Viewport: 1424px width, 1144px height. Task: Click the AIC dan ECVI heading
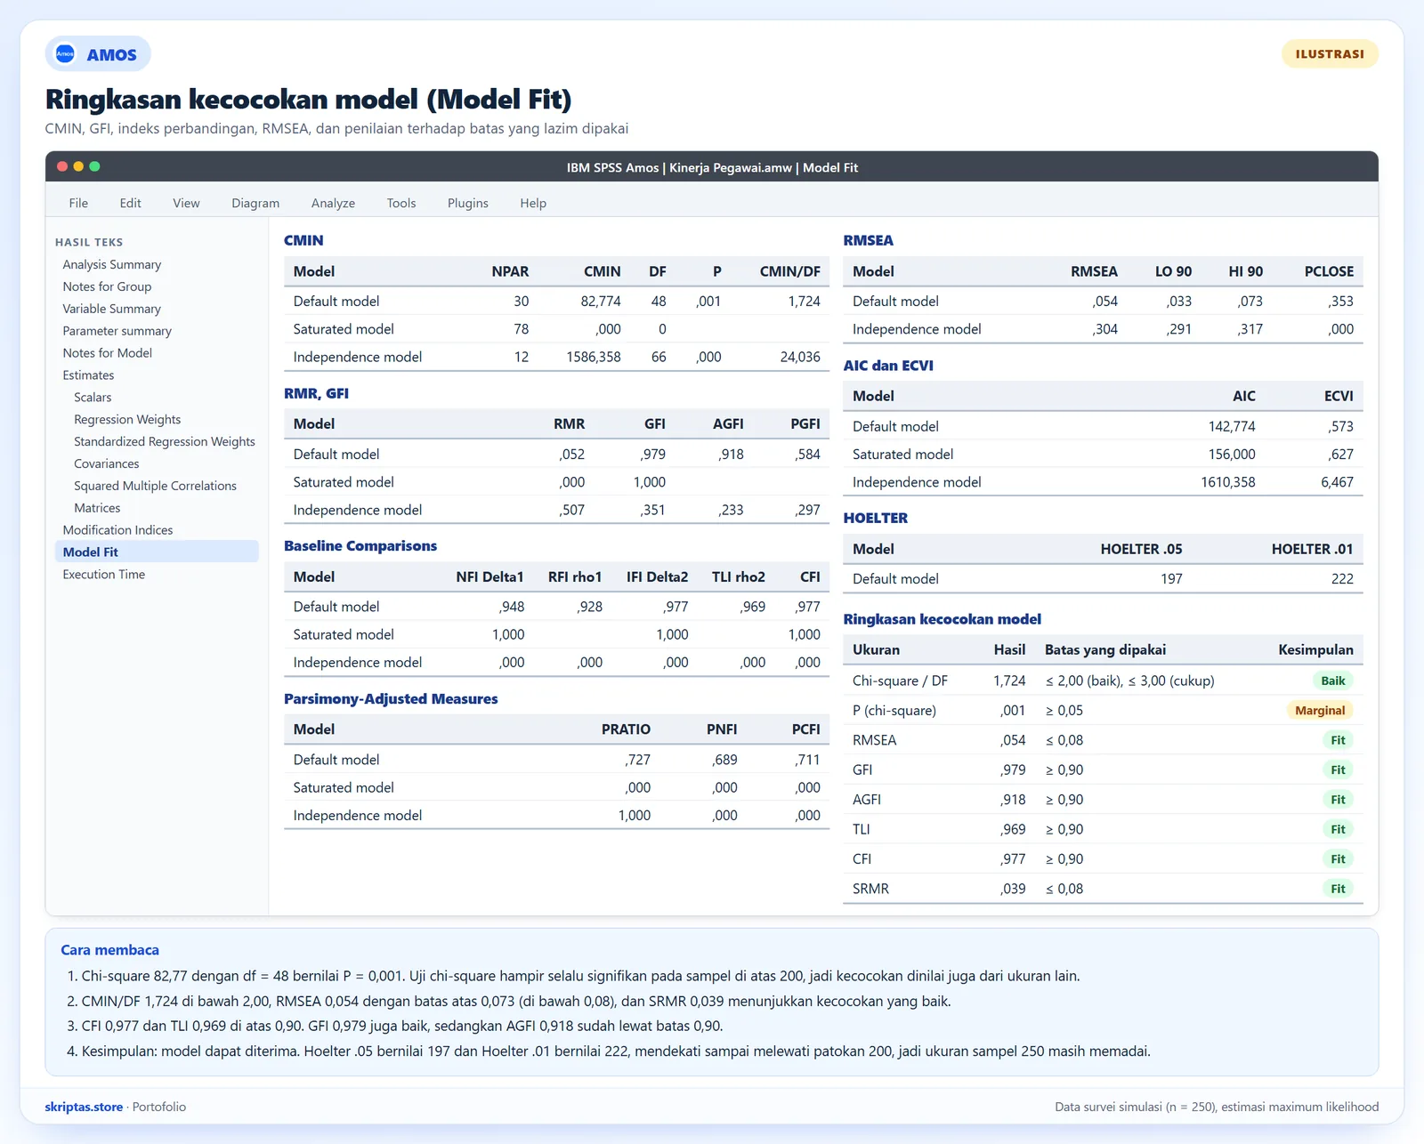click(x=888, y=366)
